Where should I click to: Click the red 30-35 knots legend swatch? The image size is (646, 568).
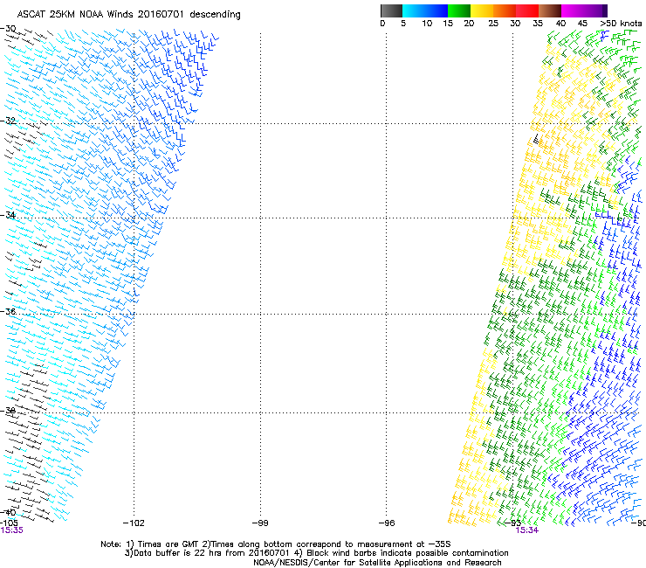coord(527,10)
